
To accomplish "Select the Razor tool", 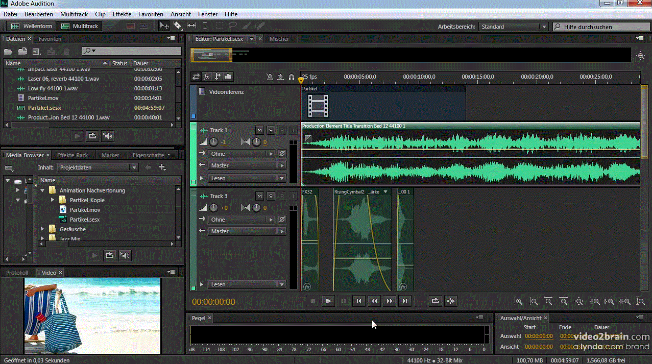I will click(178, 26).
